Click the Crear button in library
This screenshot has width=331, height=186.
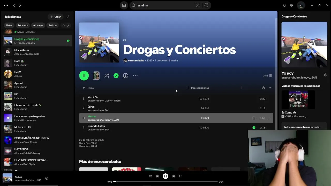[55, 17]
